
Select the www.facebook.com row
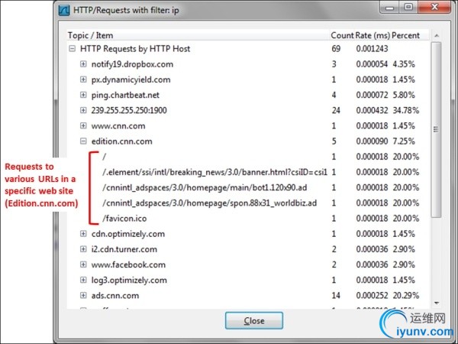248,264
